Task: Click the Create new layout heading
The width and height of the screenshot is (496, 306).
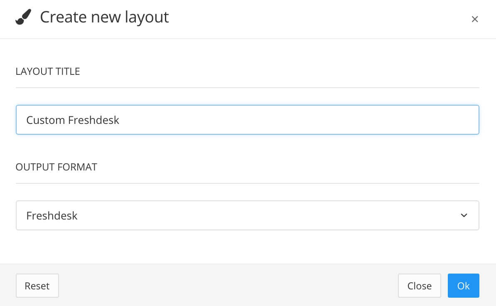Action: [104, 17]
